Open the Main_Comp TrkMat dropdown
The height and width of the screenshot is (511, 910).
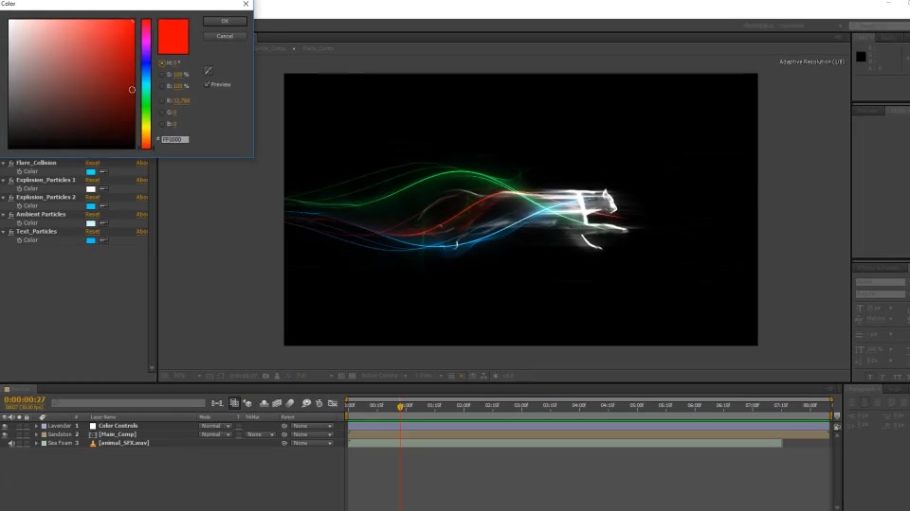tap(260, 434)
